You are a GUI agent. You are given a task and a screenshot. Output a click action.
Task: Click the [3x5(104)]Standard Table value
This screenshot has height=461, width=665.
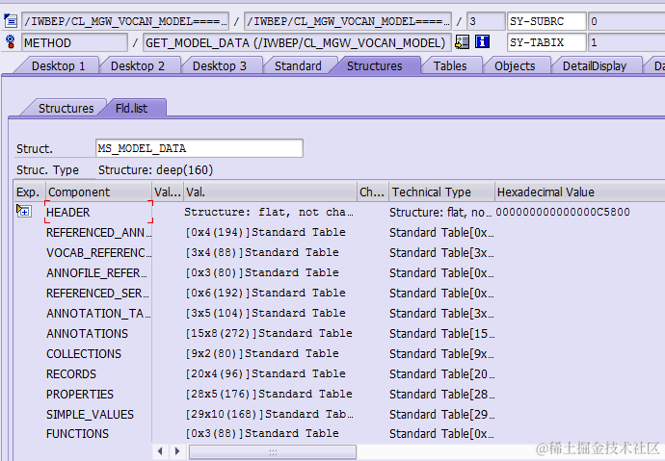point(265,313)
